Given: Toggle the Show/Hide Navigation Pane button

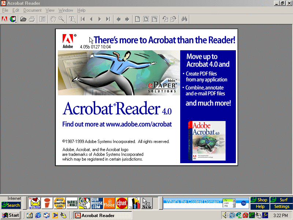Looking at the screenshot, I should tap(42, 19).
